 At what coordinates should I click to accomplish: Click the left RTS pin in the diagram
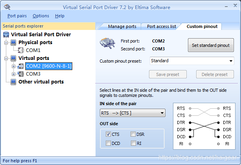[190, 109]
